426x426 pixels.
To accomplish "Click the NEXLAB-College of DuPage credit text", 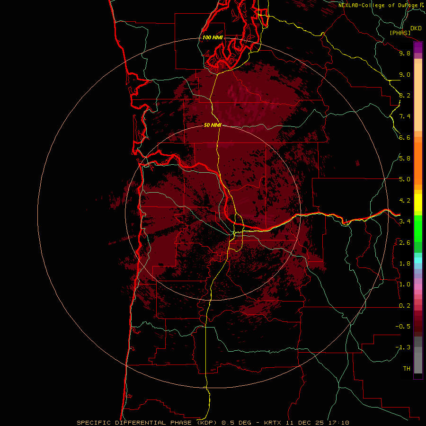I will [x=378, y=5].
